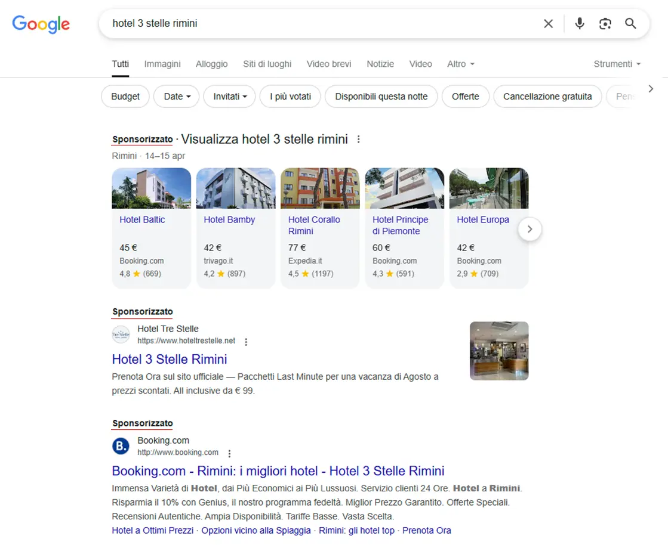Image resolution: width=668 pixels, height=545 pixels.
Task: Expand the Invitati filter dropdown
Action: [230, 97]
